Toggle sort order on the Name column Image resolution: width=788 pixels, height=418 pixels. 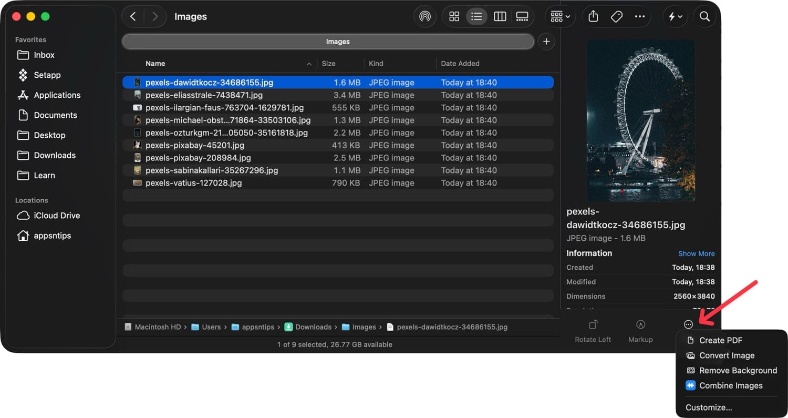(155, 63)
